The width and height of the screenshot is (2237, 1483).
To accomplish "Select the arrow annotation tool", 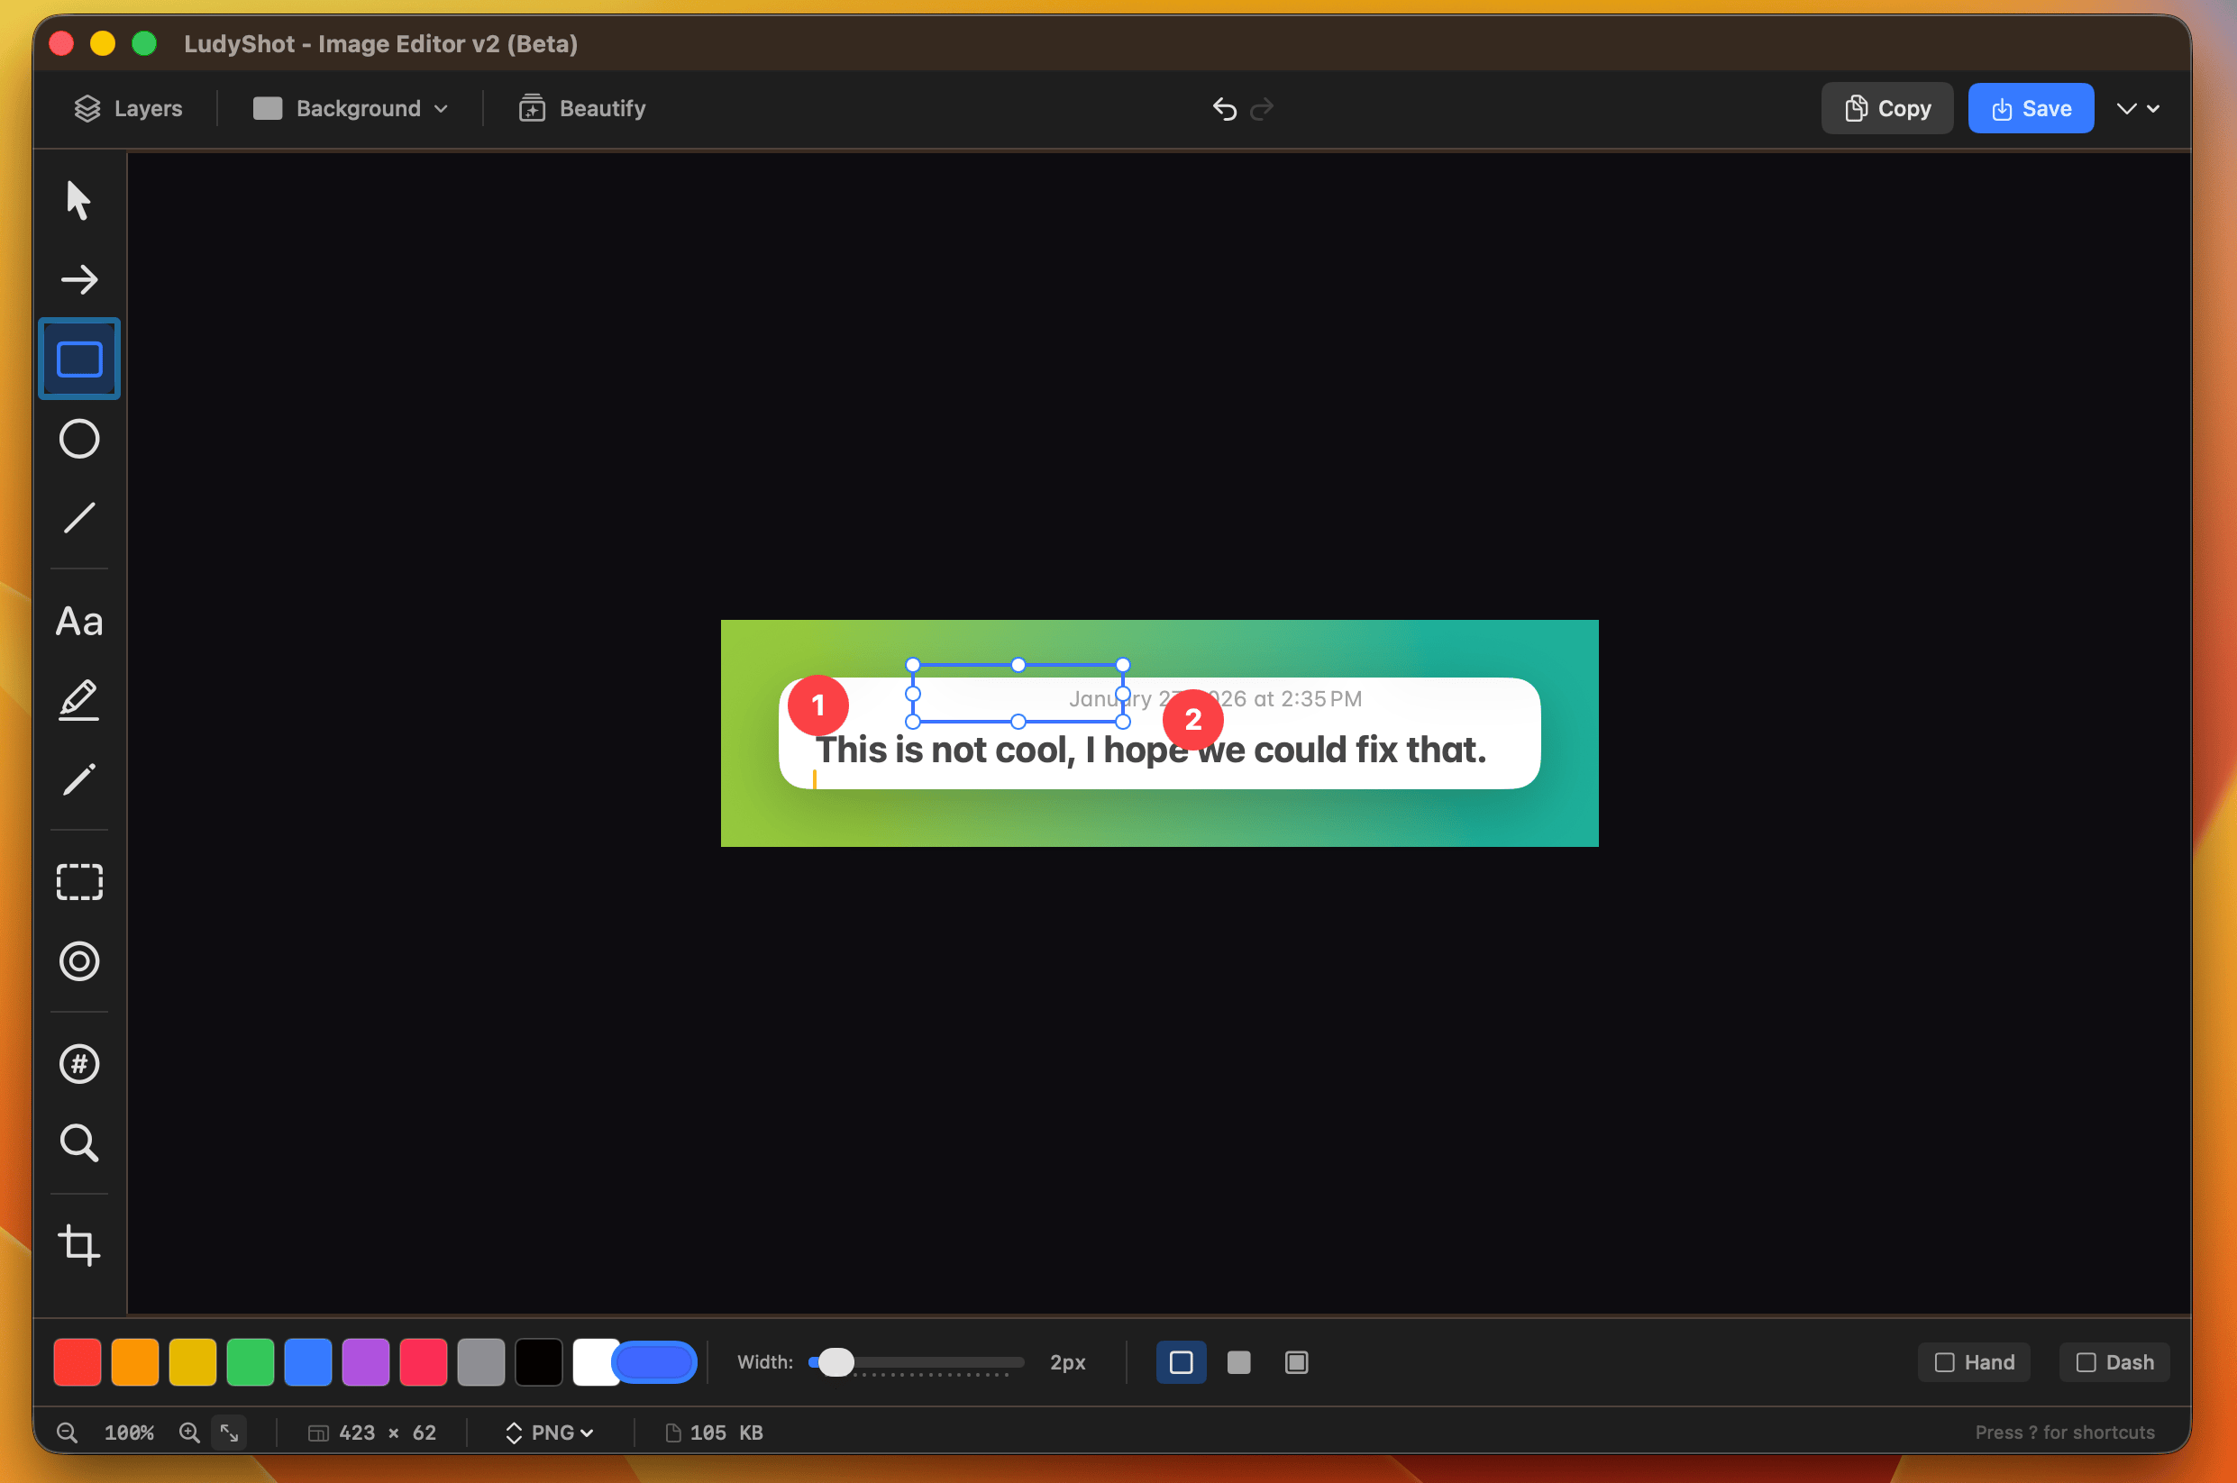I will (79, 279).
